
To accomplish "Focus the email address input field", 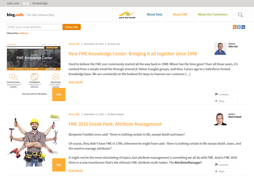I will click(x=35, y=27).
